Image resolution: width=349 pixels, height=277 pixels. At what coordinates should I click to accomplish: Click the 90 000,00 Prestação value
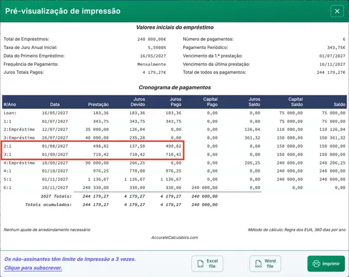click(x=97, y=163)
